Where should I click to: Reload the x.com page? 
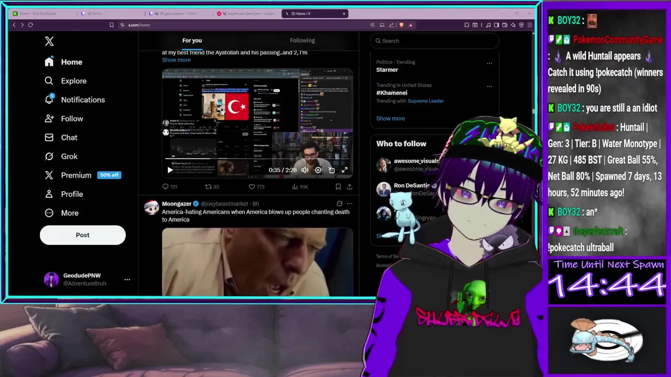[x=30, y=25]
